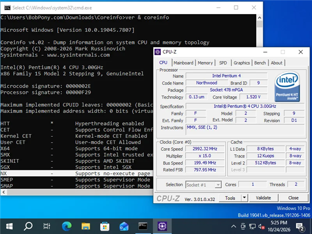Click Multiplier value x 15.0

point(205,156)
